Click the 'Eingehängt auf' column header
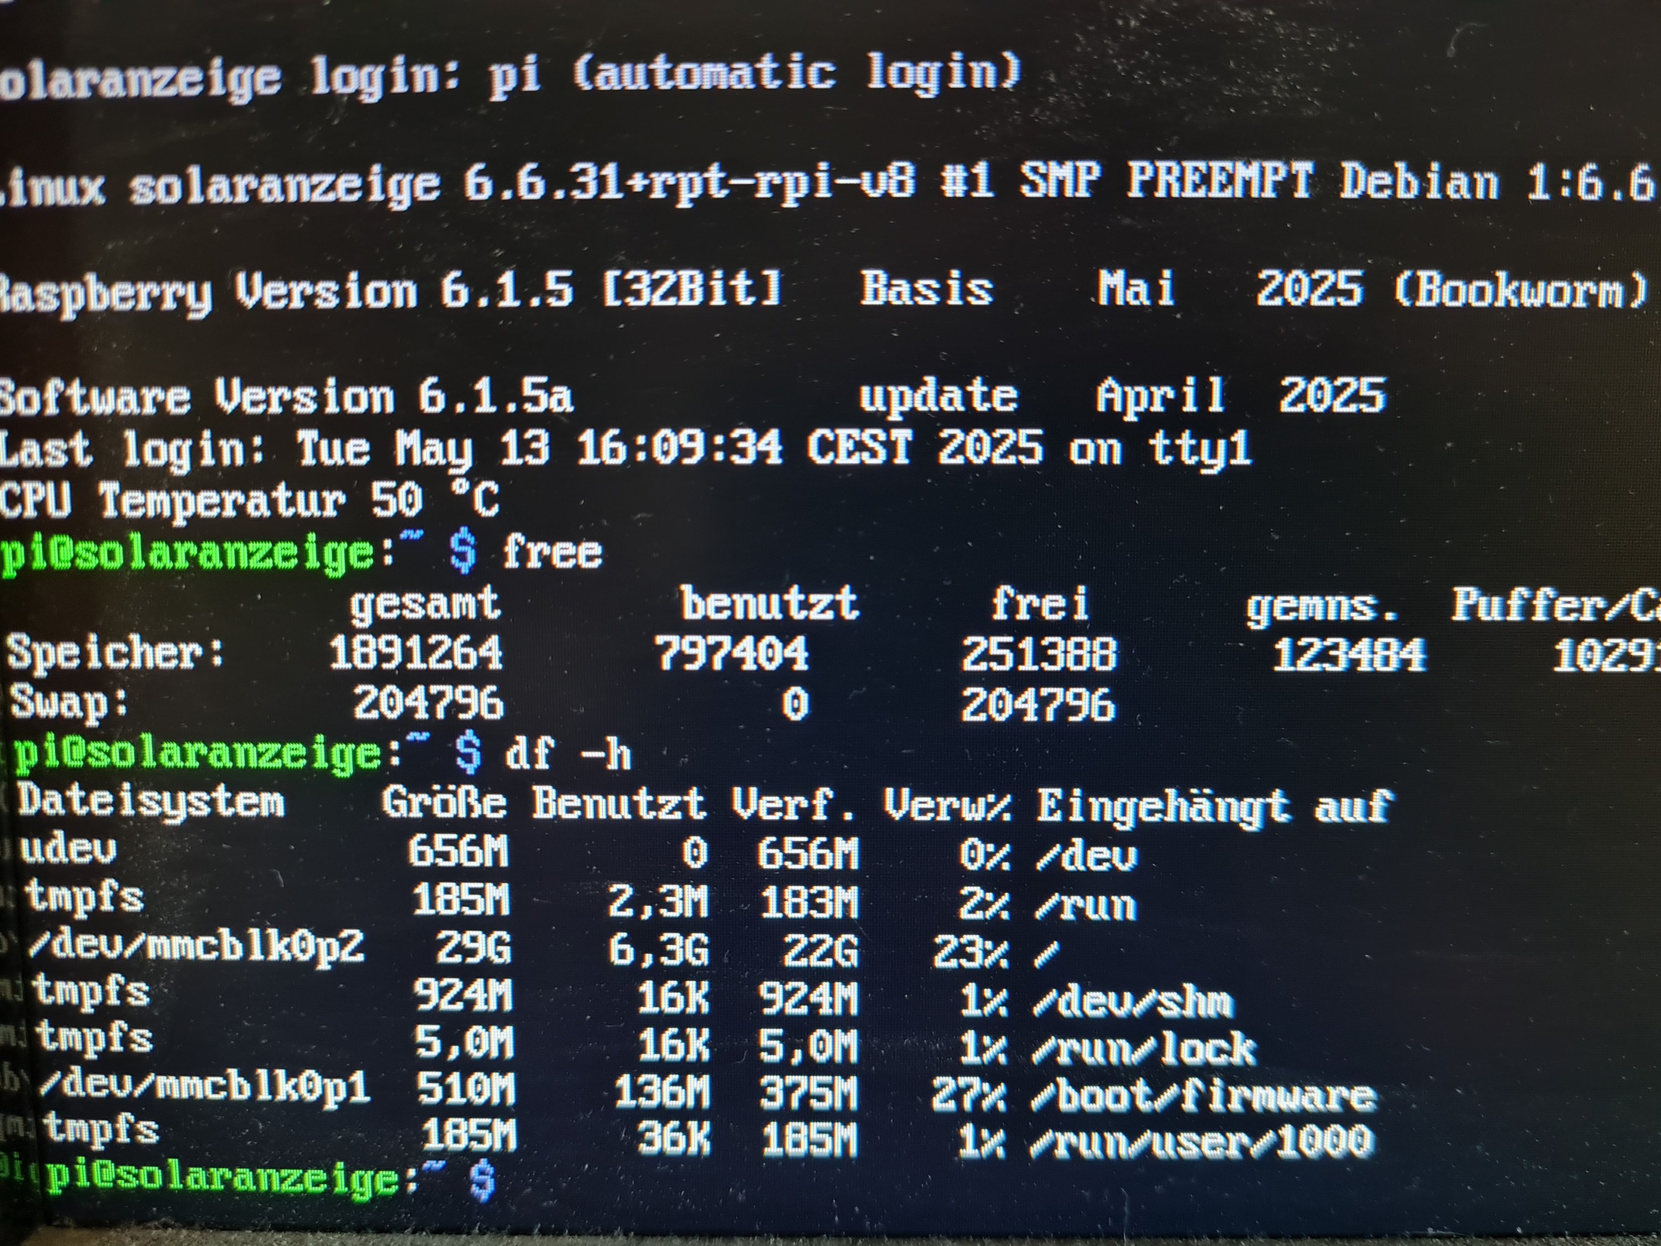 click(1214, 807)
